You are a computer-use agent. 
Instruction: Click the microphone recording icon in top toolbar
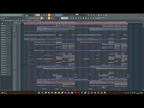pos(94,15)
